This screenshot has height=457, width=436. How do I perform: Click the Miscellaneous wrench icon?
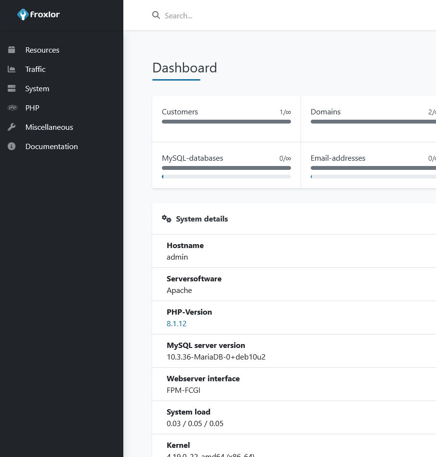pos(12,127)
